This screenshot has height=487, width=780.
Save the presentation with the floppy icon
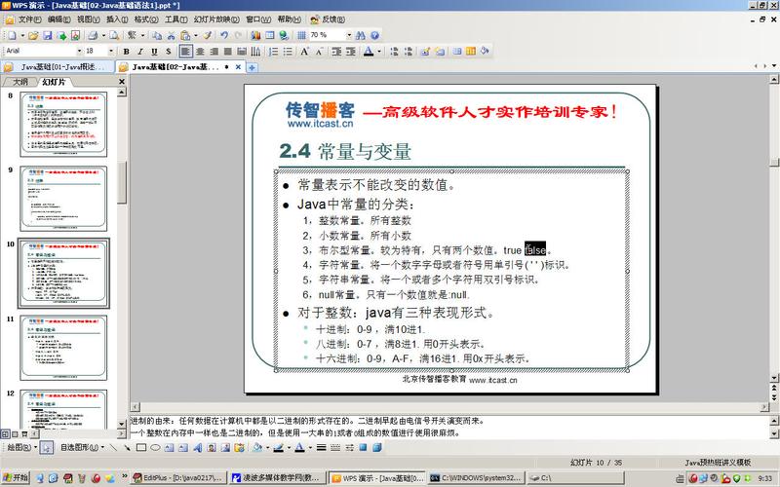(x=47, y=35)
